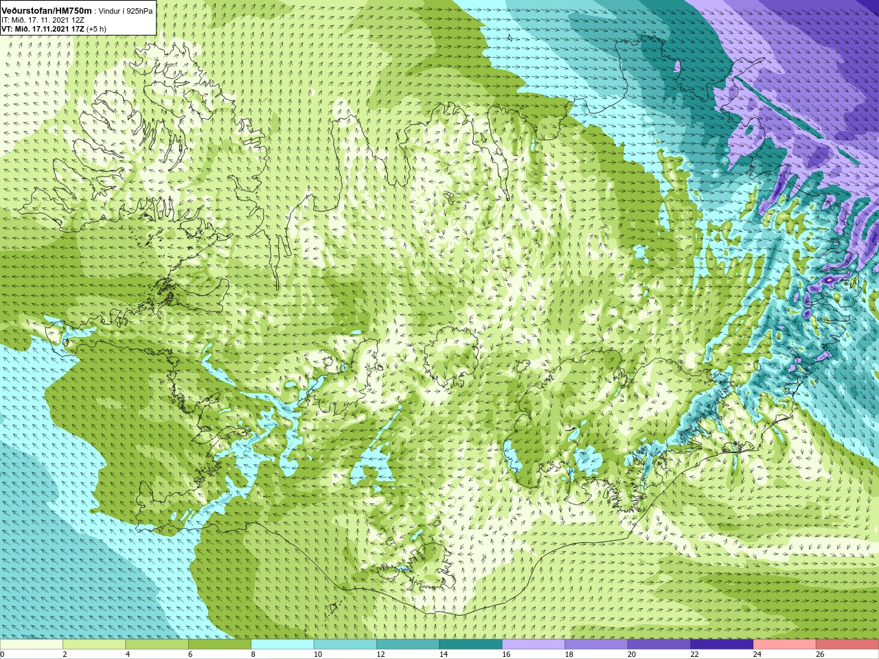Click the 'Vindur í 925hPa' label
Viewport: 879px width, 659px height.
[126, 12]
